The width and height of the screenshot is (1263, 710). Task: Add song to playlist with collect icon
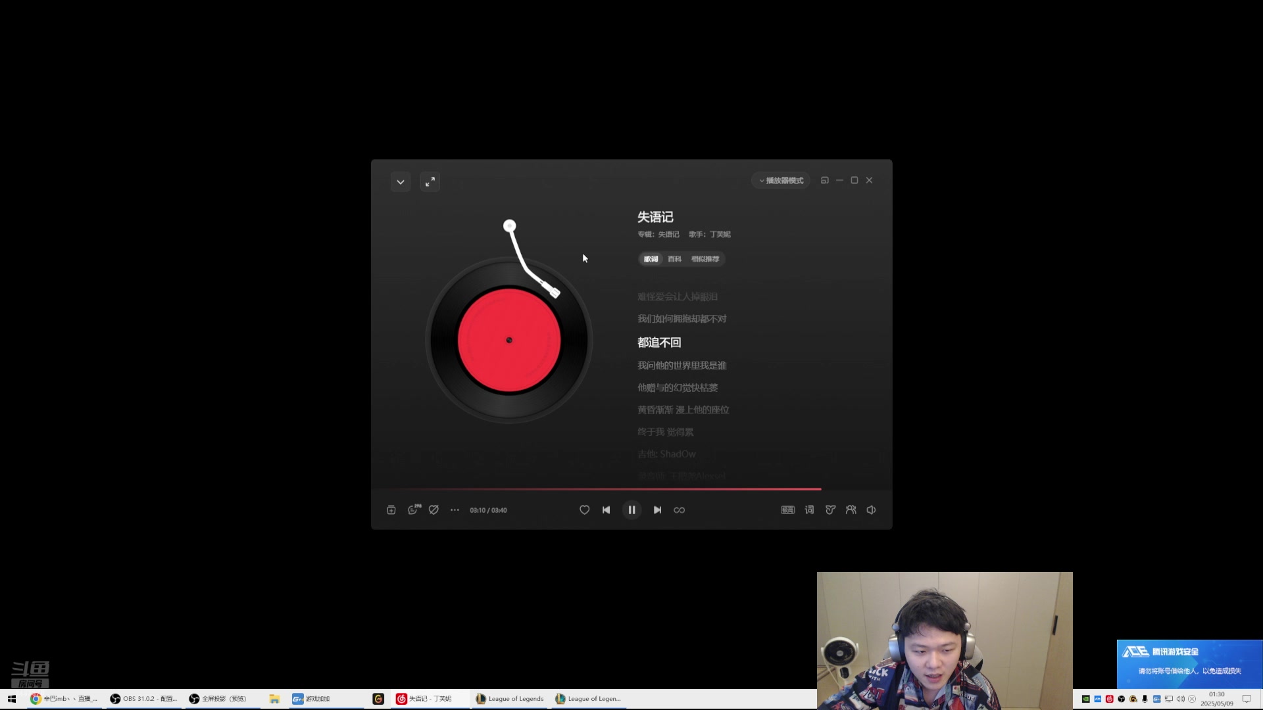[391, 510]
